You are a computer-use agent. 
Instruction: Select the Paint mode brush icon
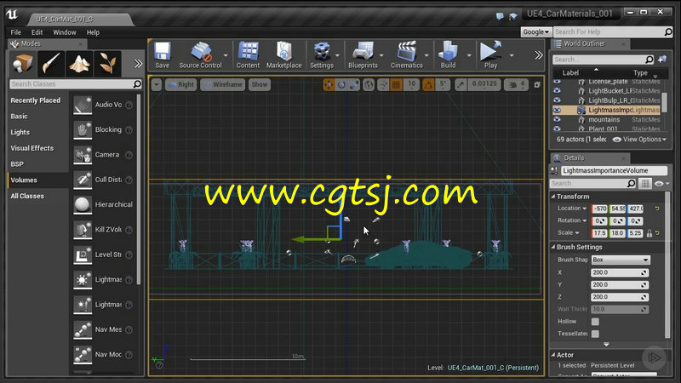tap(51, 63)
